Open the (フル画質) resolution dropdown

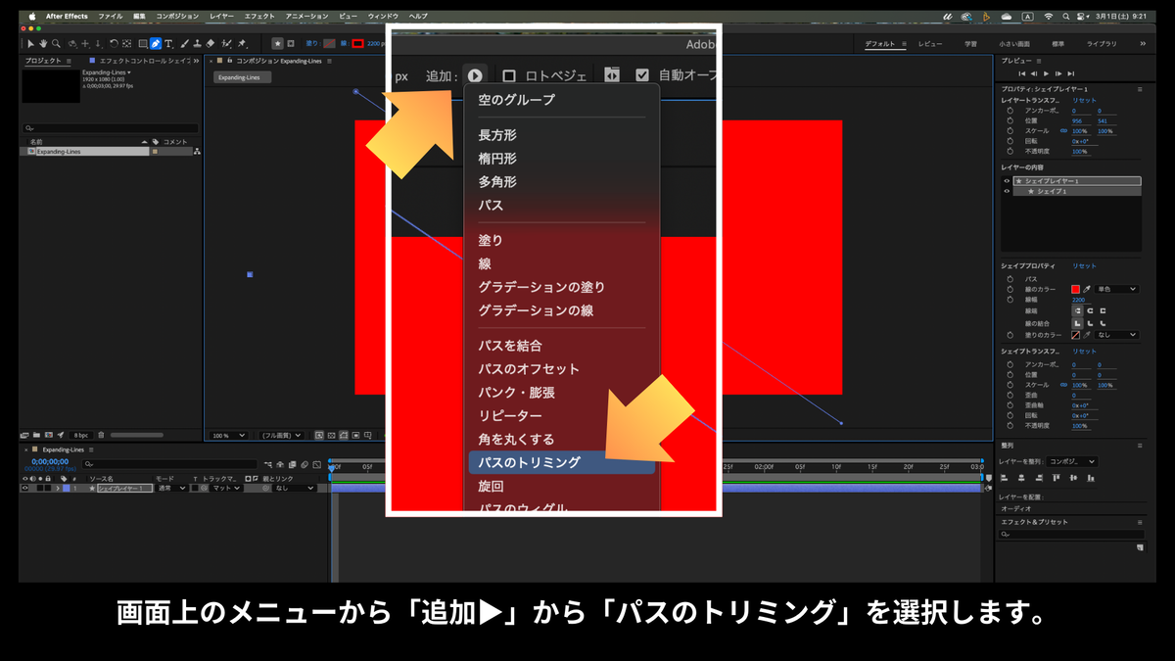(281, 436)
